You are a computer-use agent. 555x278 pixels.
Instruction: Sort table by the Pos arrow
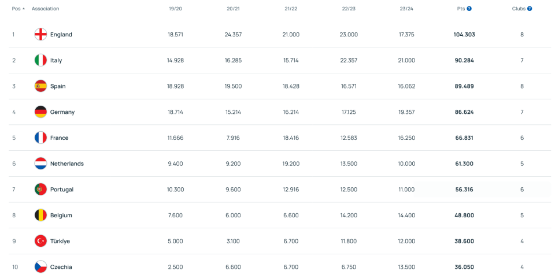click(x=24, y=9)
